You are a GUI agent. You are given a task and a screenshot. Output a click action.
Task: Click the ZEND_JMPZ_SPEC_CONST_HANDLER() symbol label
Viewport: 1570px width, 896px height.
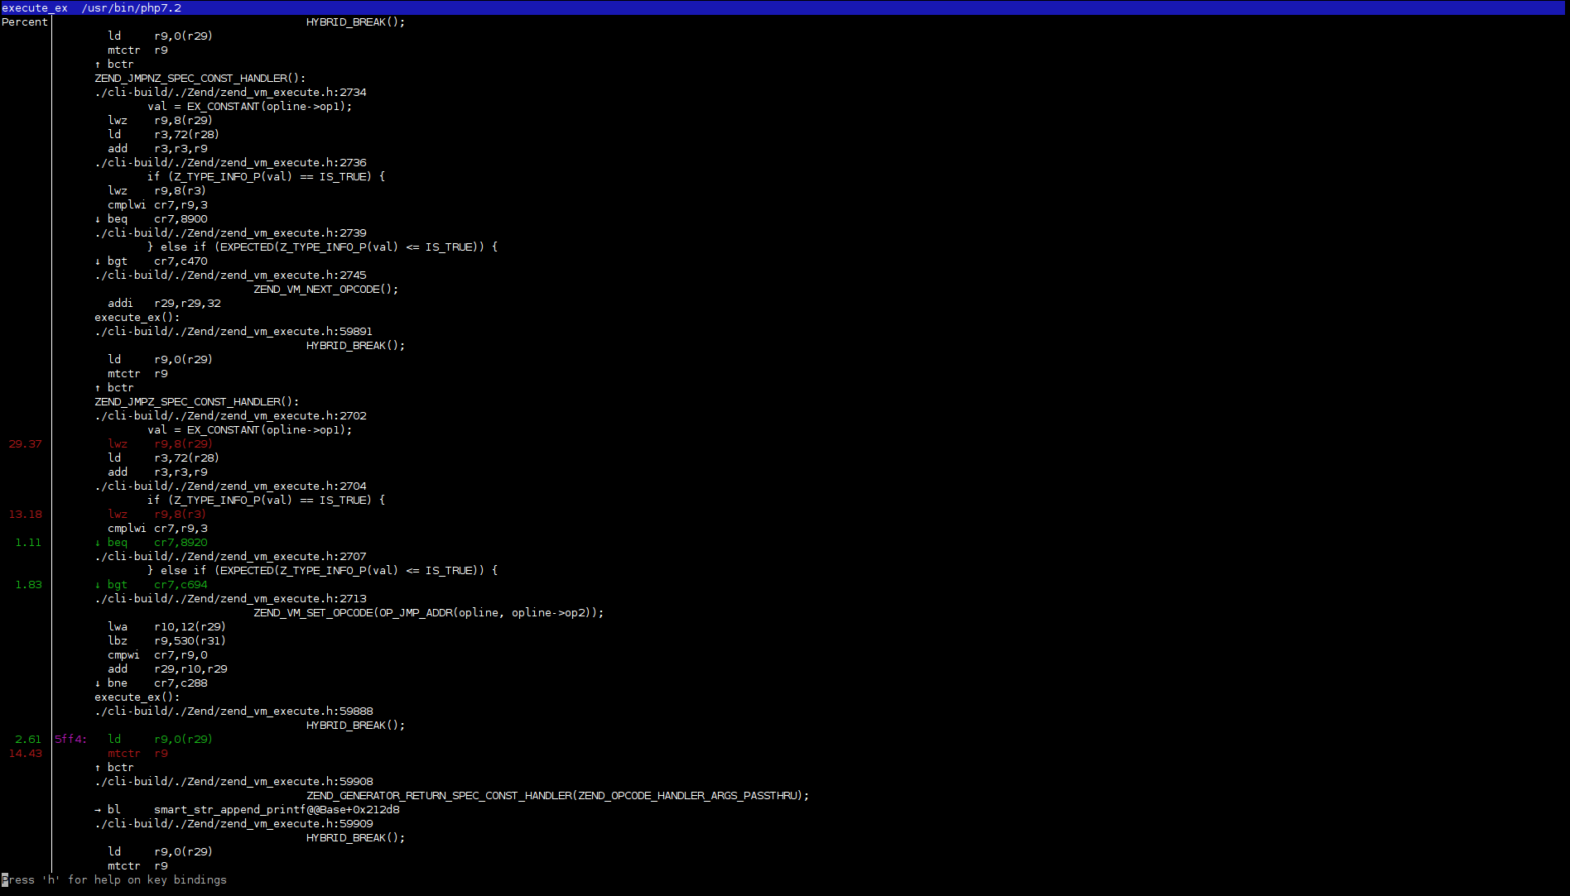coord(196,401)
